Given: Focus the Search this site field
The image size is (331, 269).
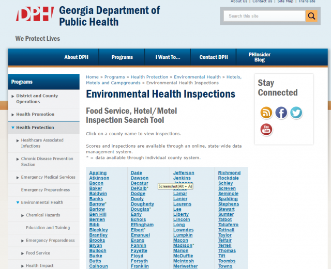Looking at the screenshot, I should (264, 16).
